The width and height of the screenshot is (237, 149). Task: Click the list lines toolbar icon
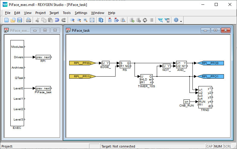tap(151, 20)
